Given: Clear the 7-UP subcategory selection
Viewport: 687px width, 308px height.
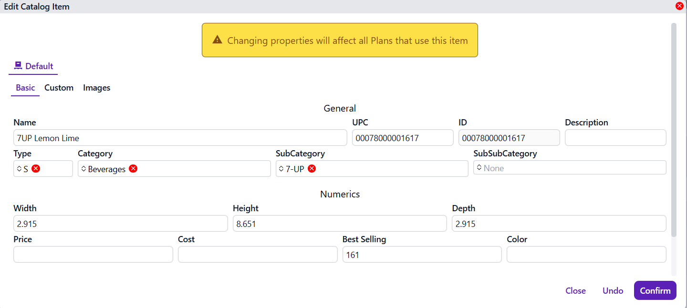Looking at the screenshot, I should [312, 169].
